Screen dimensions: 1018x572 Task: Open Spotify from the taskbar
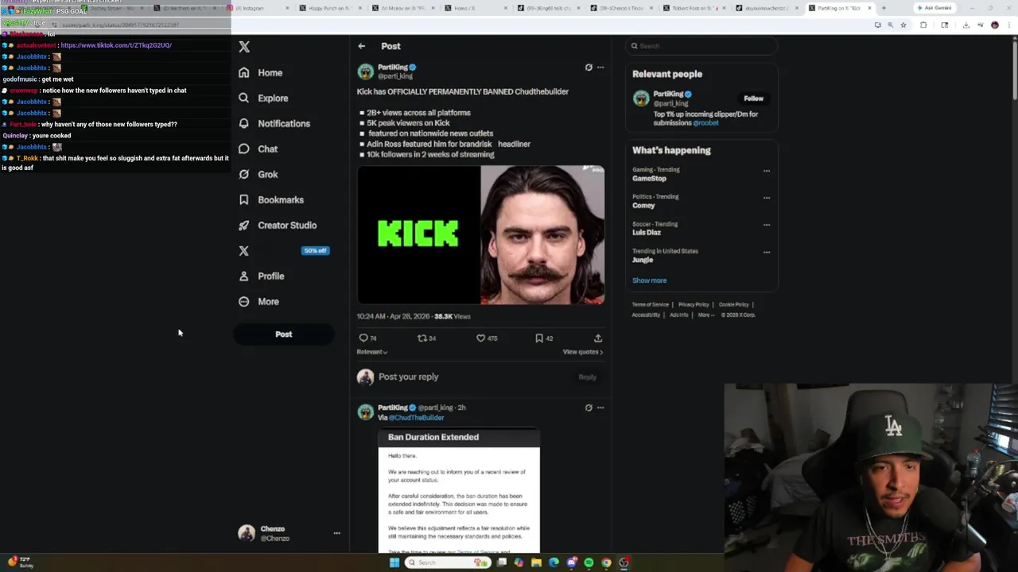point(589,562)
